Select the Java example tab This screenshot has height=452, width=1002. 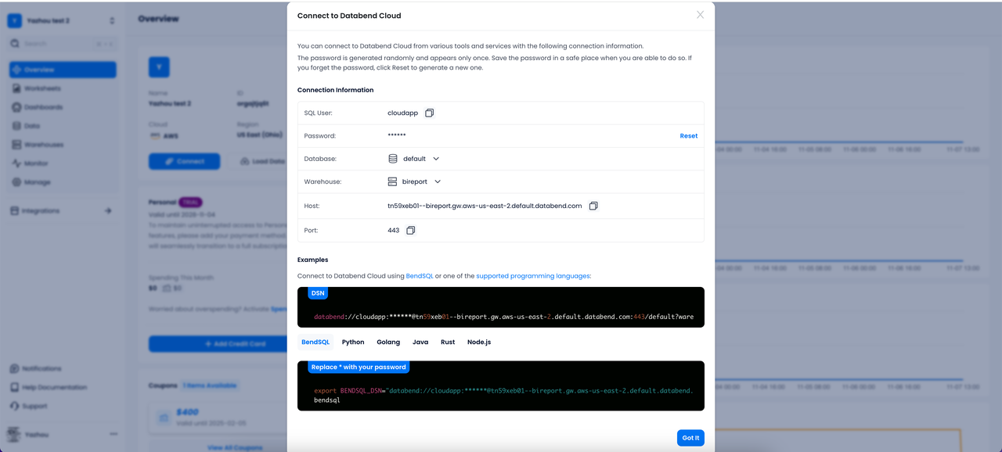click(x=420, y=342)
